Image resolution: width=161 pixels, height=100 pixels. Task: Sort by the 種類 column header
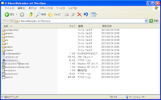(88, 26)
